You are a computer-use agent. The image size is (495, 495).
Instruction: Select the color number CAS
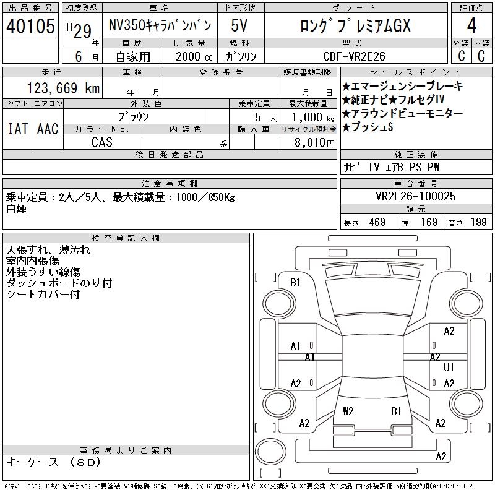pos(102,142)
